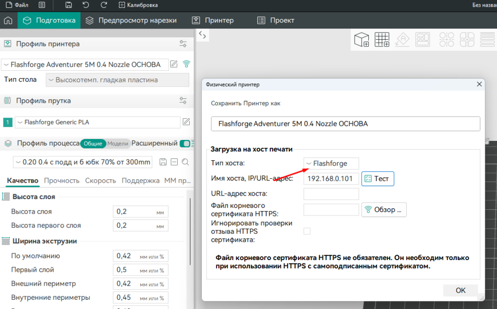Switch to the Скорость tab

[x=100, y=181]
